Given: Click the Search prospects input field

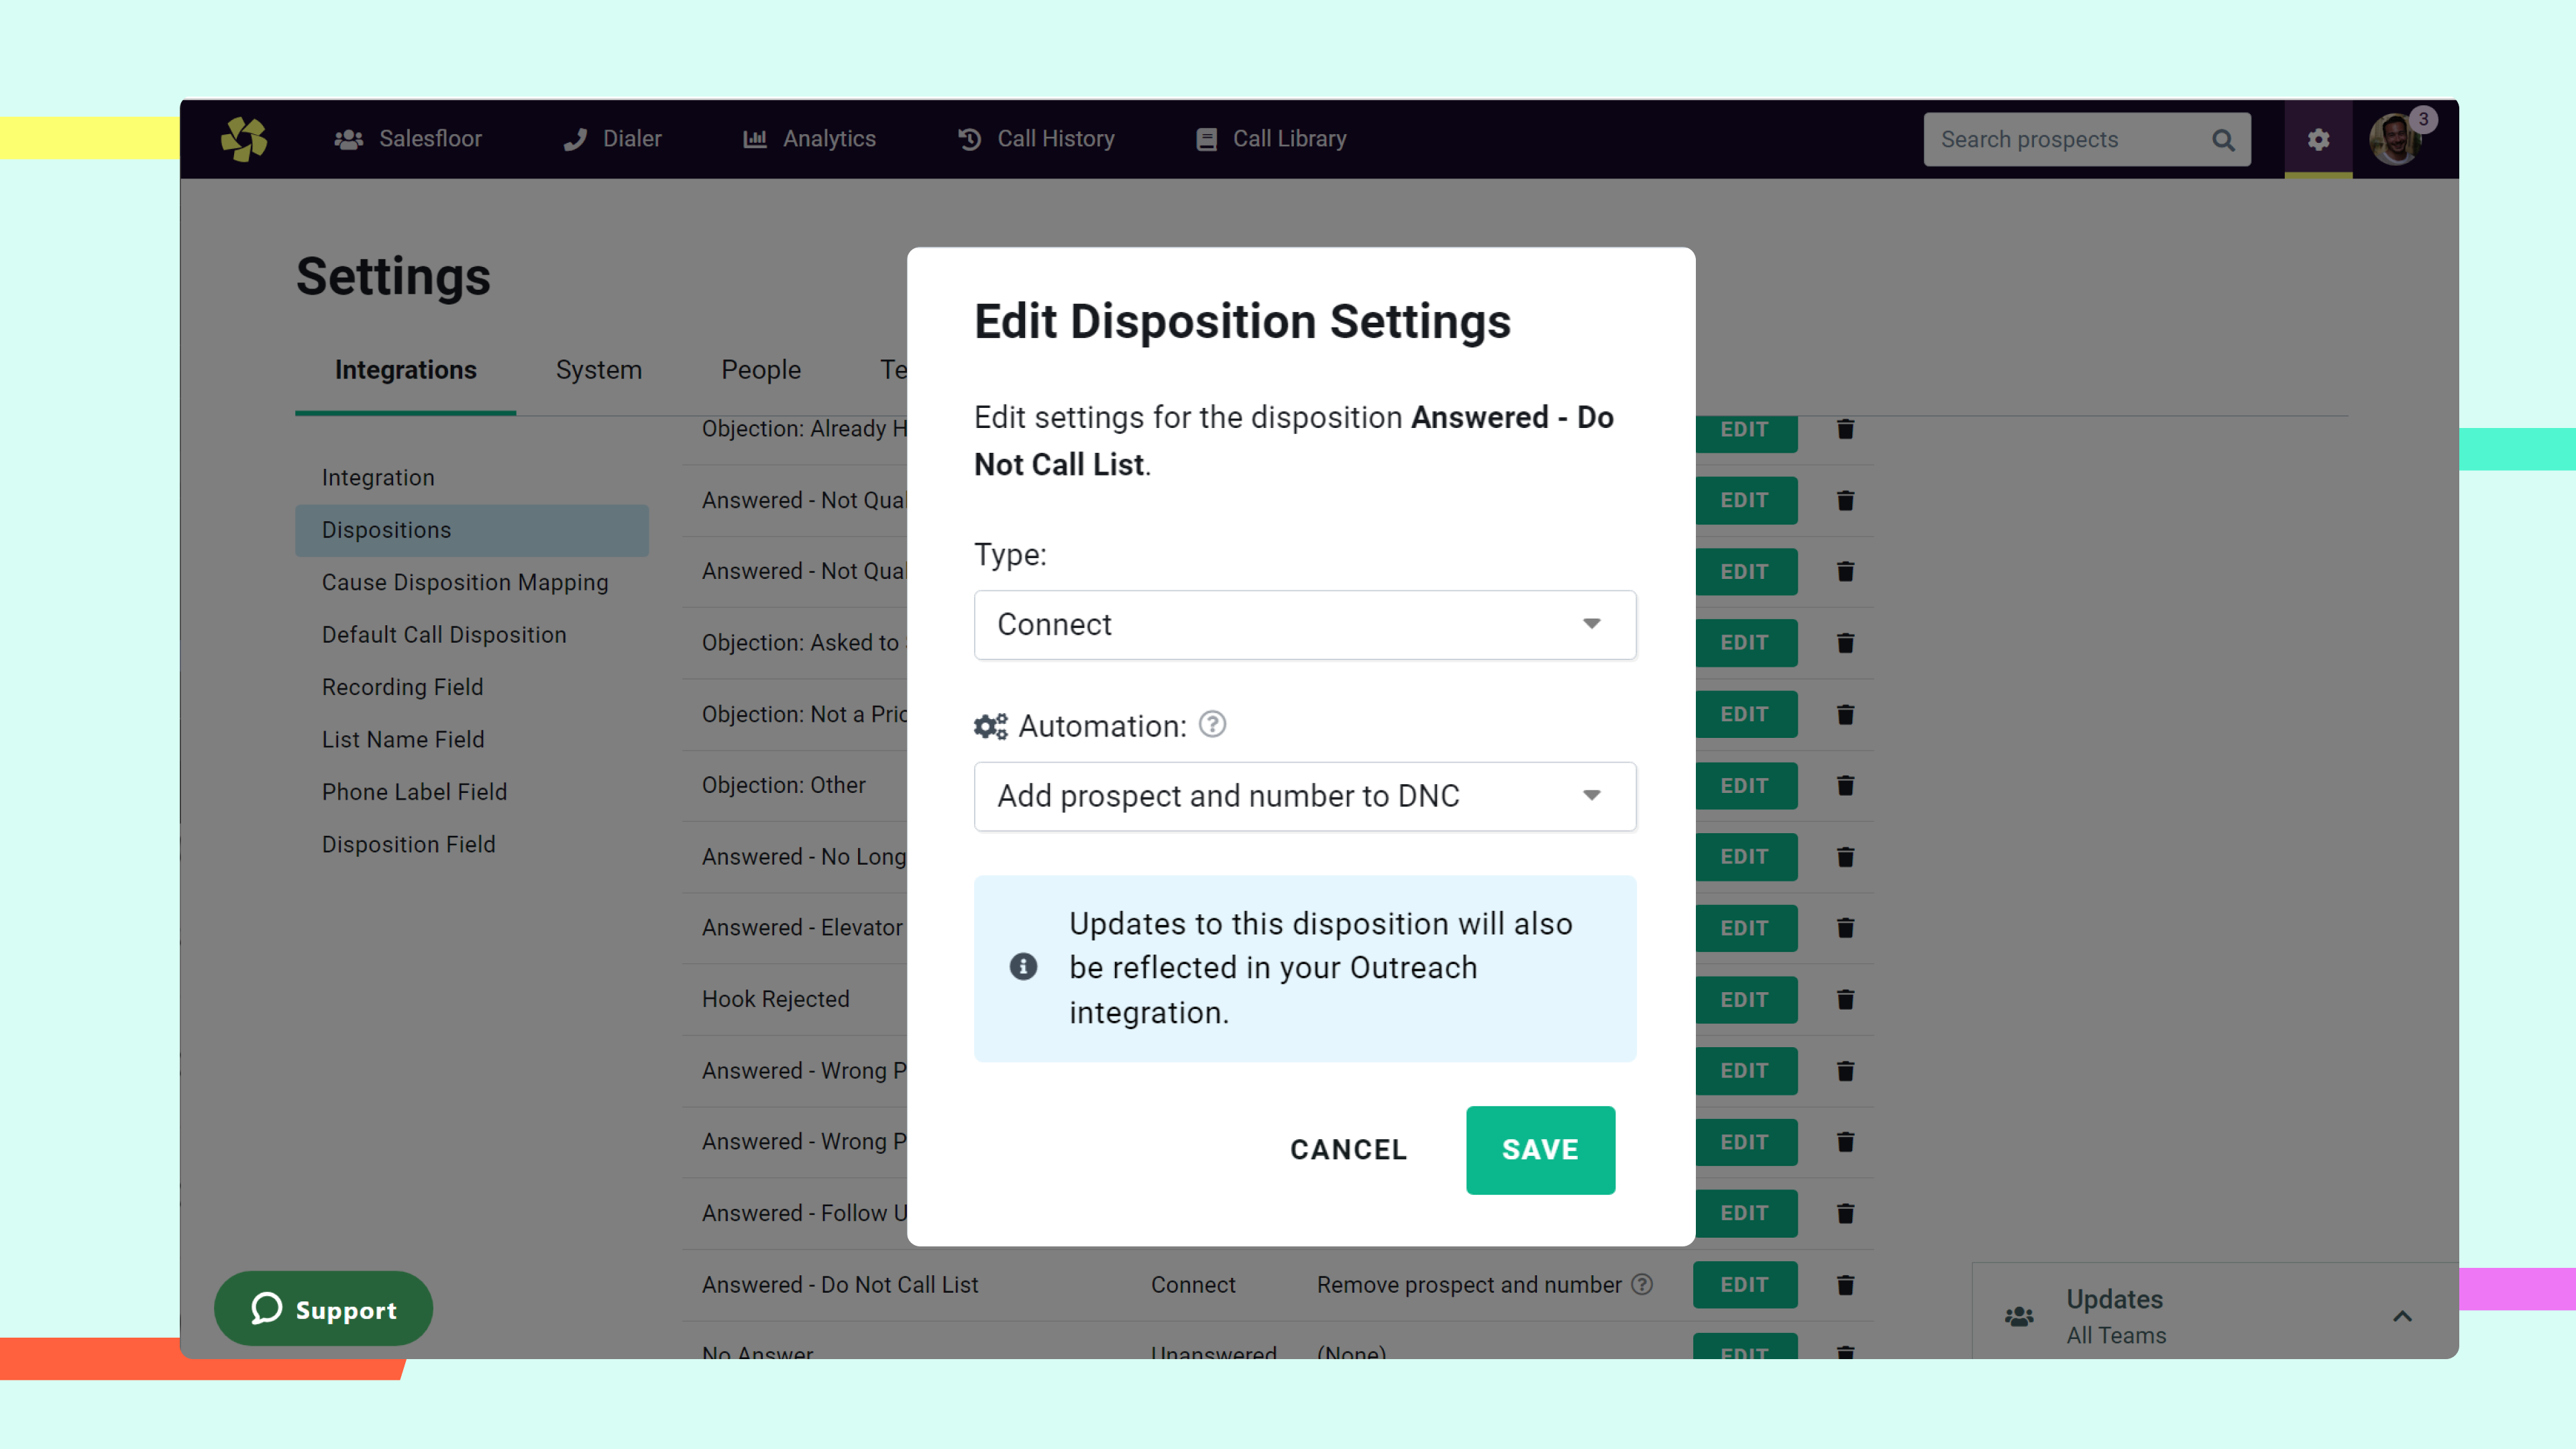Looking at the screenshot, I should 2060,140.
